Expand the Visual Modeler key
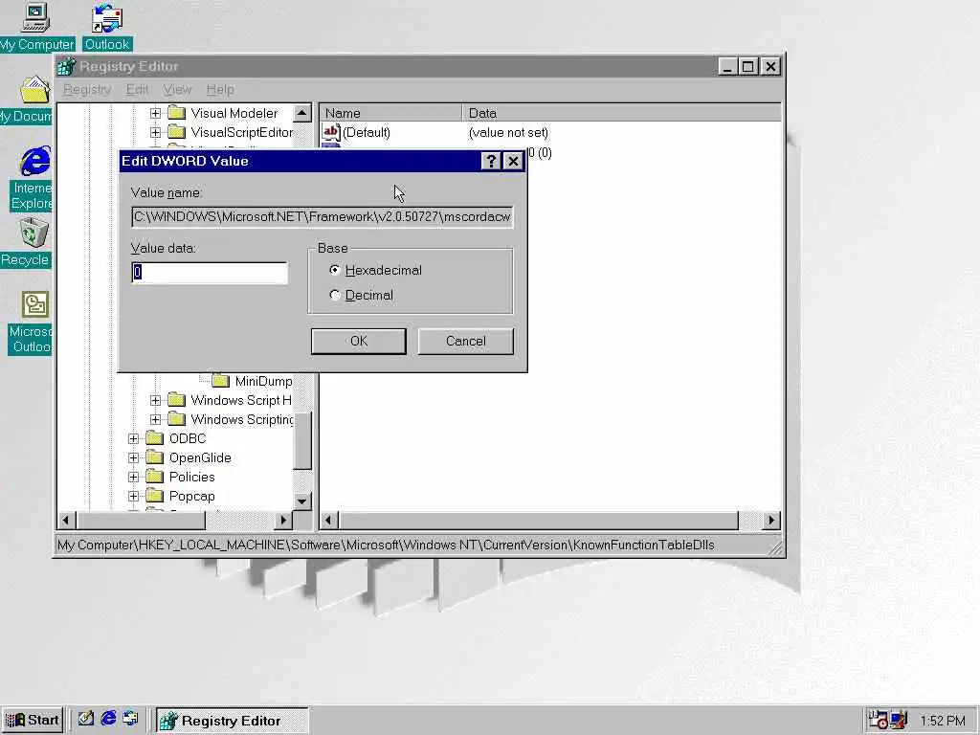The image size is (980, 735). 156,113
